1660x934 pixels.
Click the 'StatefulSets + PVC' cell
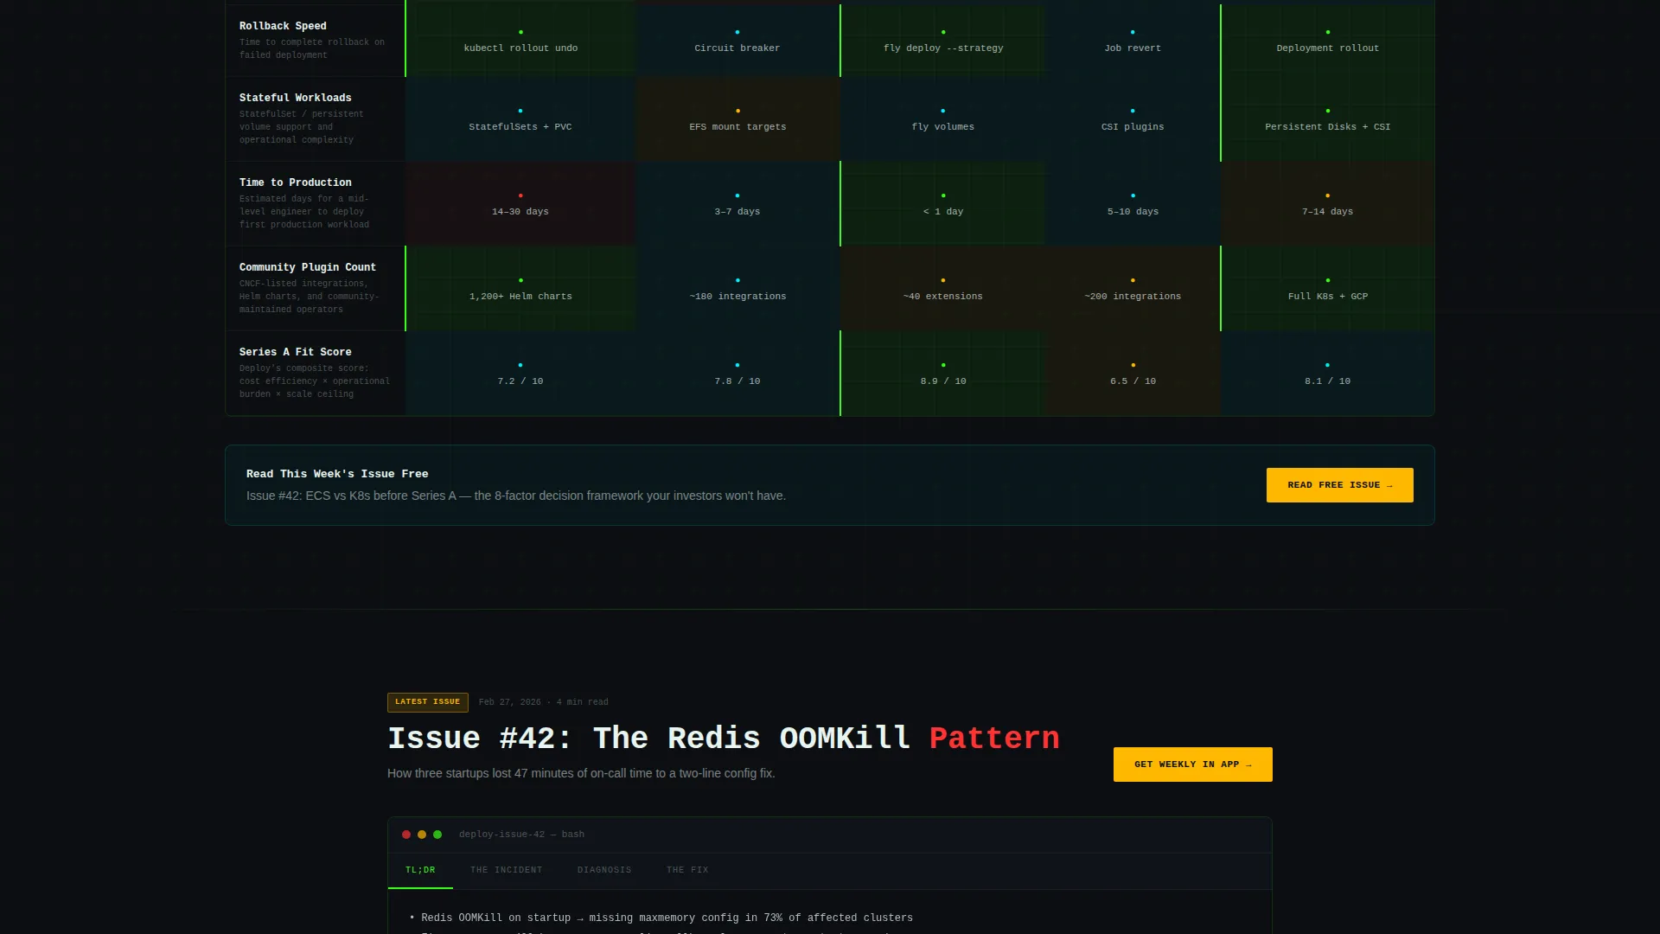point(520,118)
